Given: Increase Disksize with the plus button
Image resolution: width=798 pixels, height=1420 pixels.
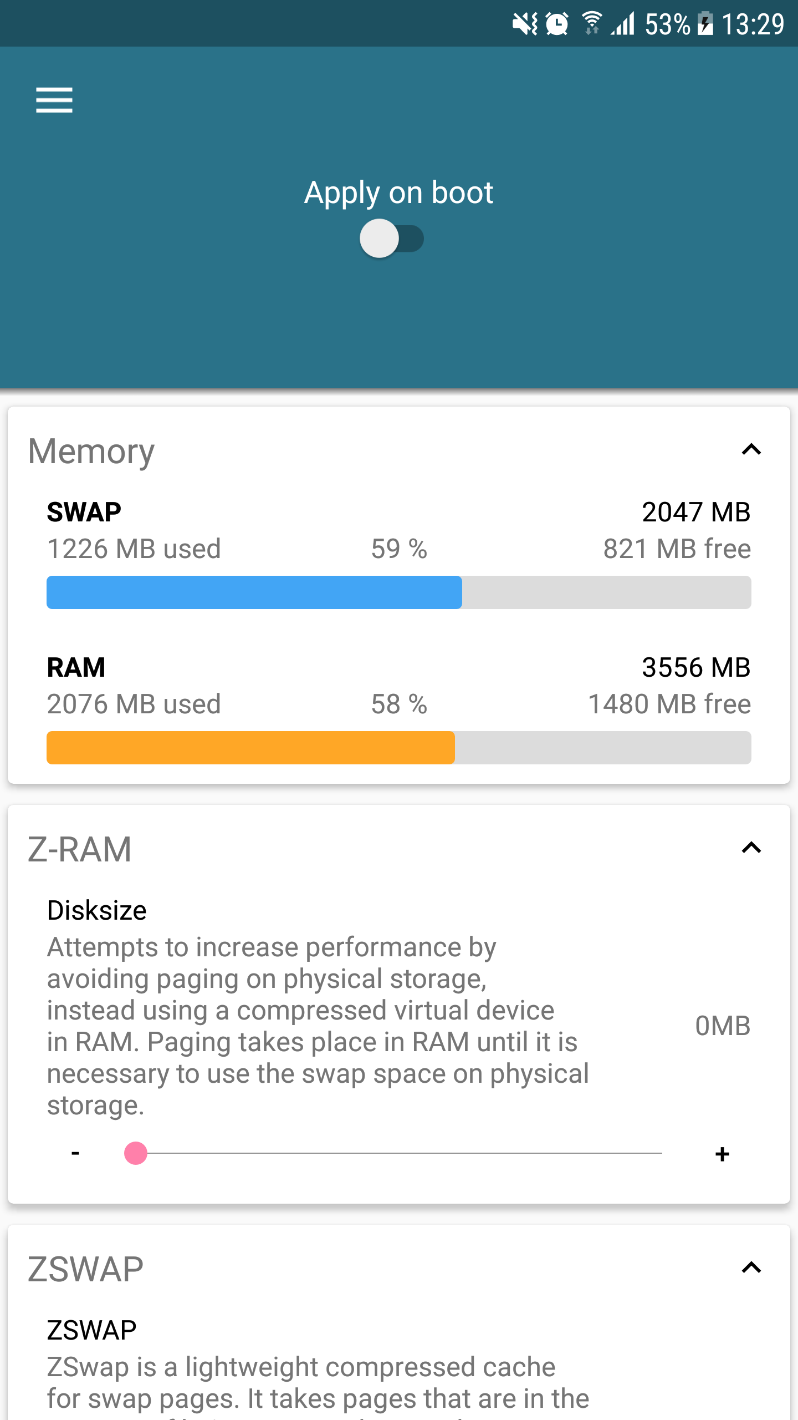Looking at the screenshot, I should 722,1154.
